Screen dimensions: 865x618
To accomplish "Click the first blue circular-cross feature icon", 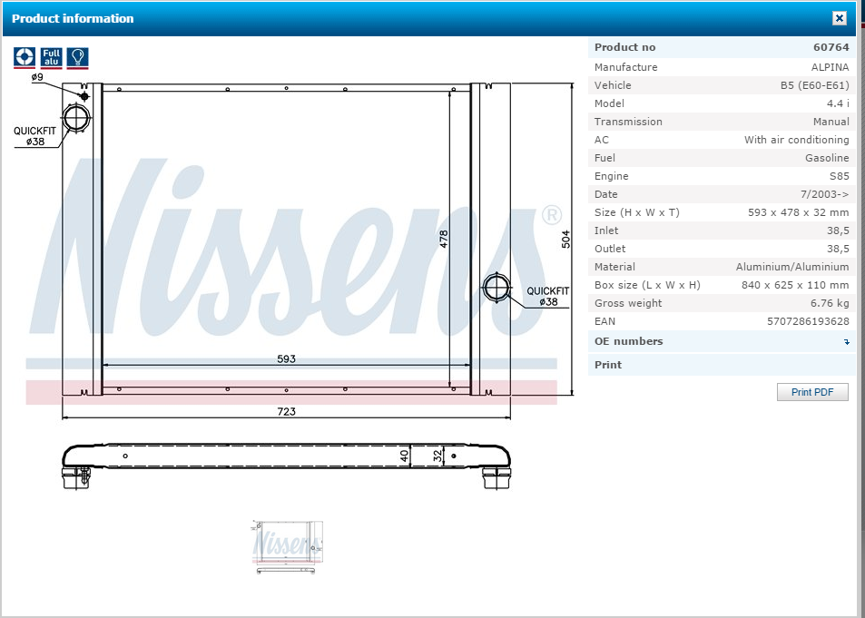I will pyautogui.click(x=25, y=57).
